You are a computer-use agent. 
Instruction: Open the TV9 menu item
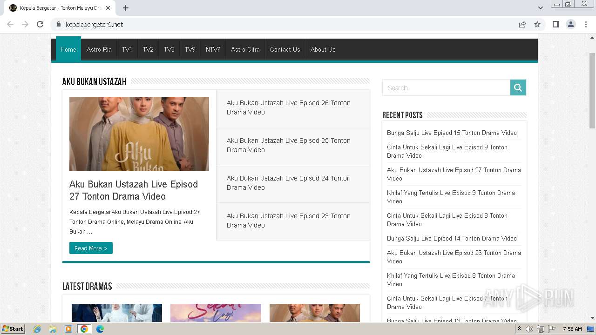[x=190, y=49]
